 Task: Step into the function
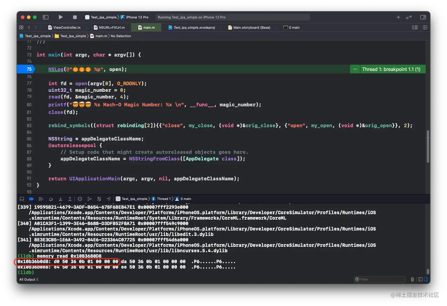[60, 199]
